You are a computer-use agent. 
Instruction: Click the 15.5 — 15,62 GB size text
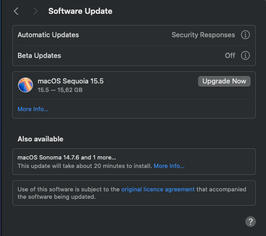[60, 90]
